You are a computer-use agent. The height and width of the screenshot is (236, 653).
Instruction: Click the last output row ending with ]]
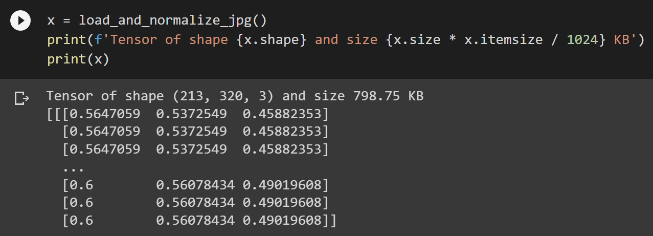click(x=199, y=221)
